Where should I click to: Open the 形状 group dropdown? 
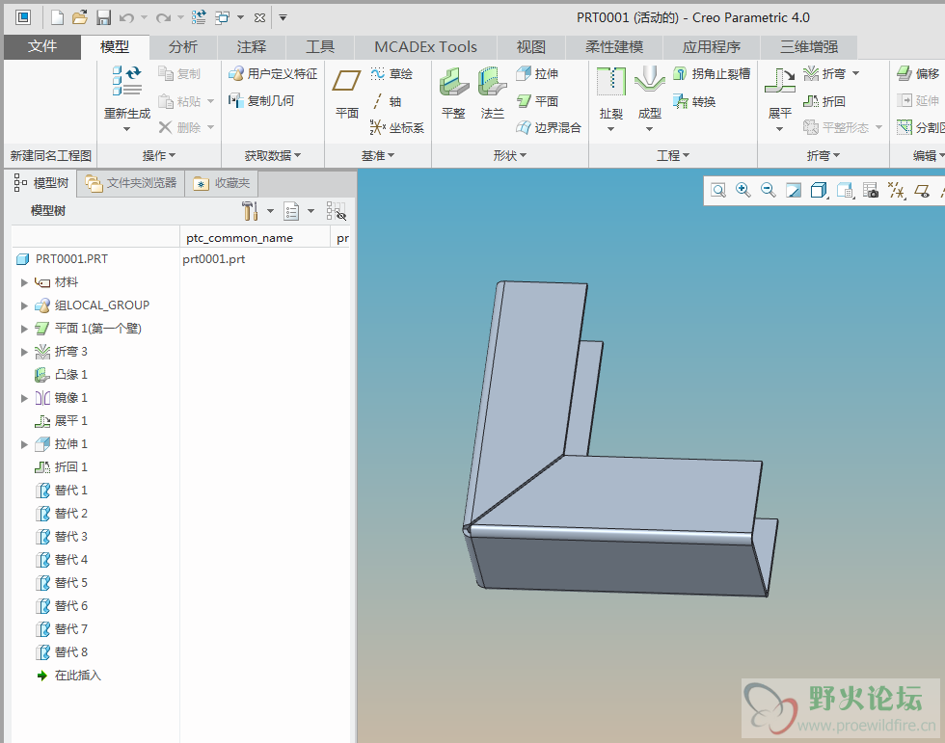[x=510, y=155]
